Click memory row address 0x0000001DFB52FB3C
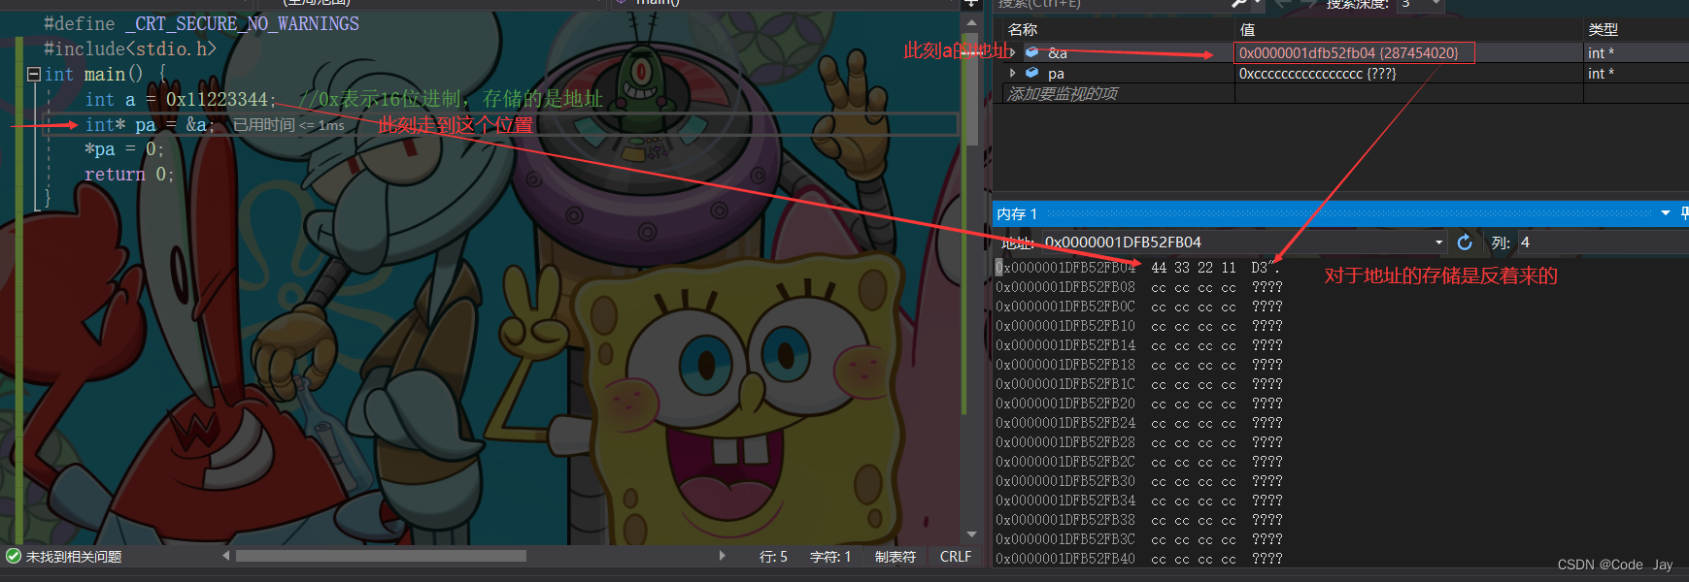This screenshot has height=582, width=1689. coord(1065,539)
